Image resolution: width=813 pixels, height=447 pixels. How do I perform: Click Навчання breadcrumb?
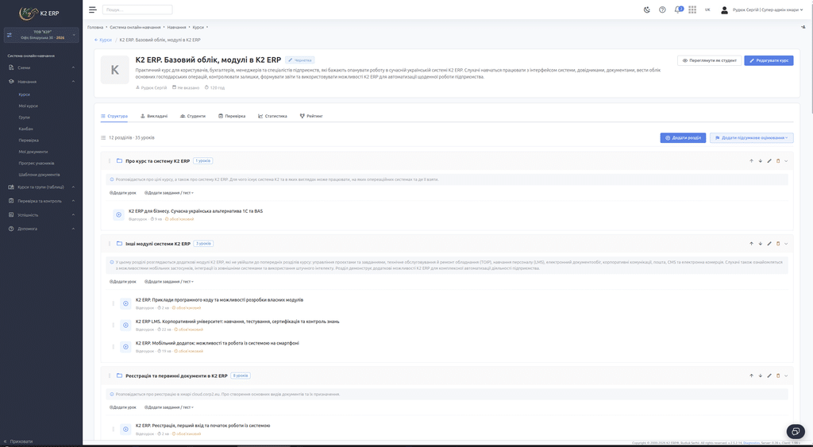(x=176, y=27)
